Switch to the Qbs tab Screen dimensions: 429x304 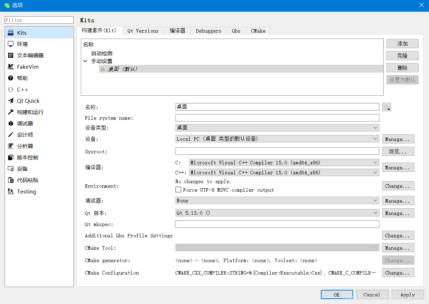(x=236, y=31)
